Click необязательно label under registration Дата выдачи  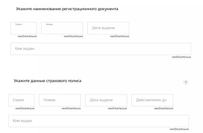(120, 36)
